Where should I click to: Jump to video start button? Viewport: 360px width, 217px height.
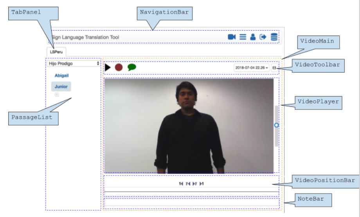pyautogui.click(x=181, y=183)
